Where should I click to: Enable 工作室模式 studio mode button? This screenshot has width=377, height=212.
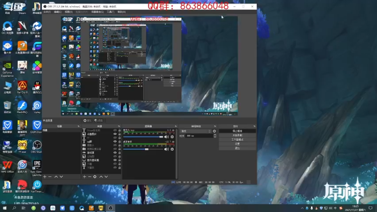click(238, 139)
